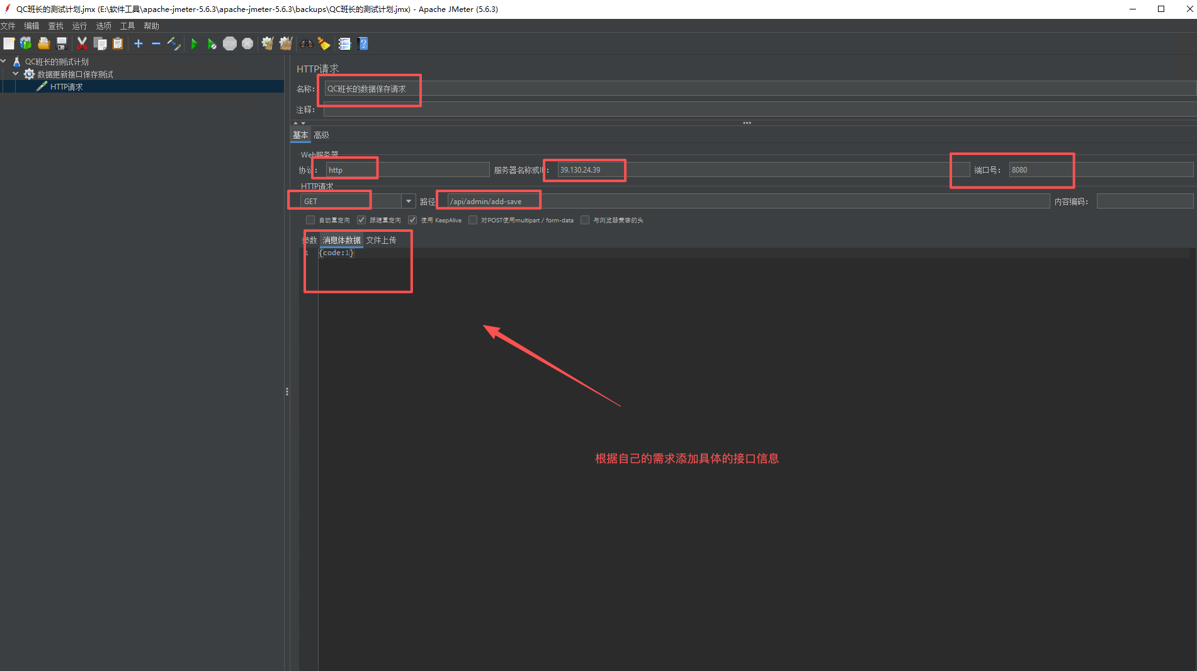Image resolution: width=1197 pixels, height=671 pixels.
Task: Select the 基本 tab
Action: (x=300, y=135)
